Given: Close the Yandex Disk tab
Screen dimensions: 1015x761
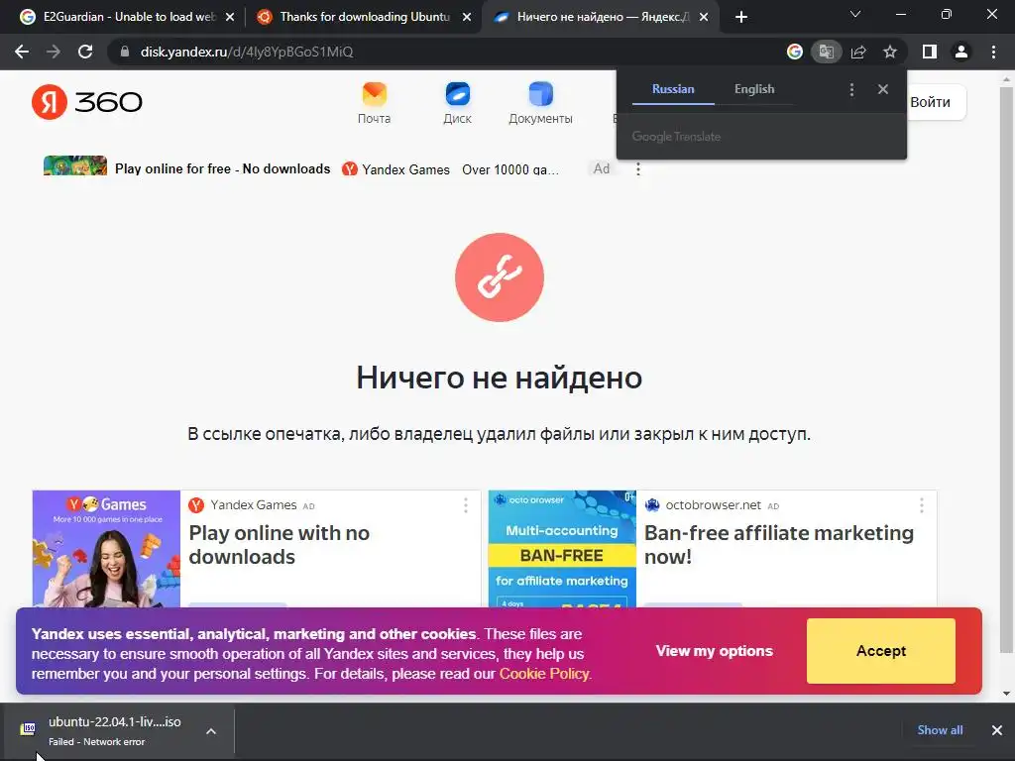Looking at the screenshot, I should pos(704,18).
